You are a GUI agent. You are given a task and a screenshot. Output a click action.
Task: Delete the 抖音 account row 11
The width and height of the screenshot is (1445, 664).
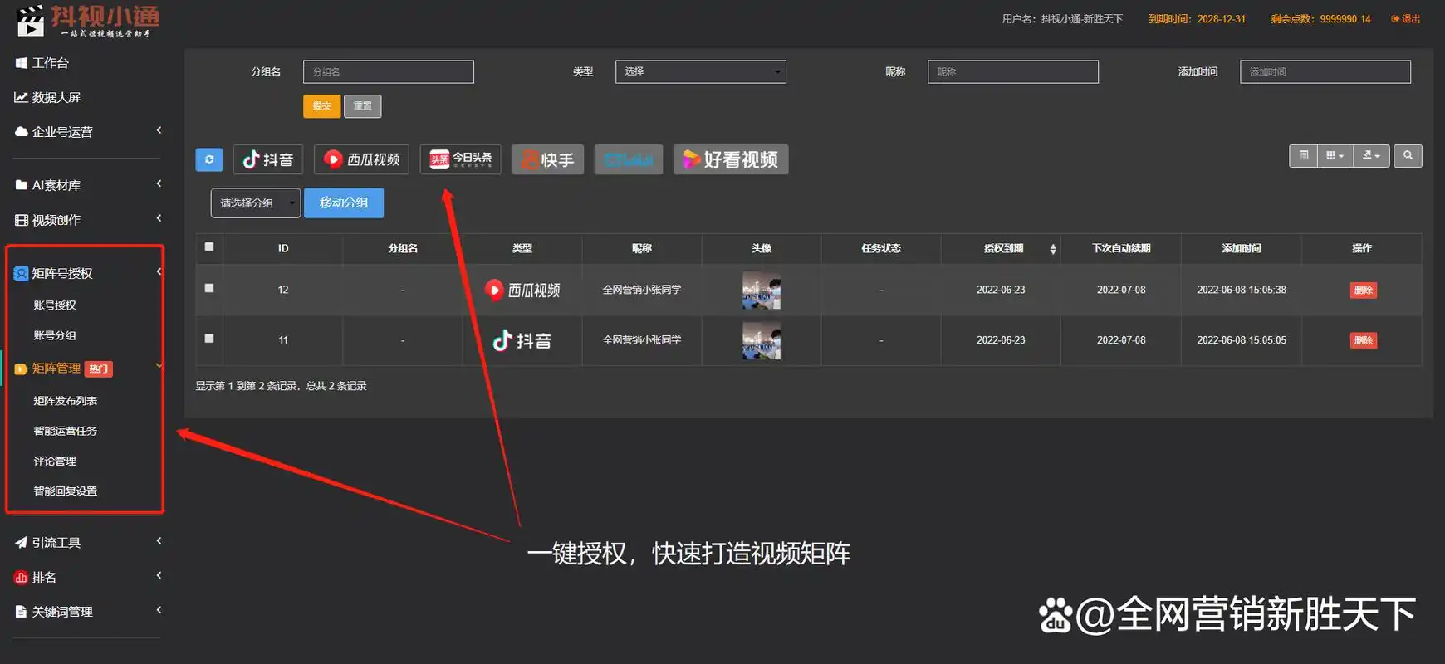coord(1364,340)
